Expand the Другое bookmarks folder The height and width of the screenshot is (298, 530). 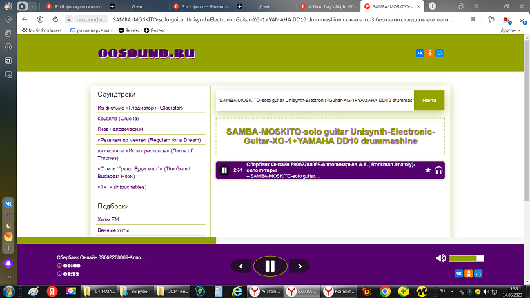pos(511,30)
